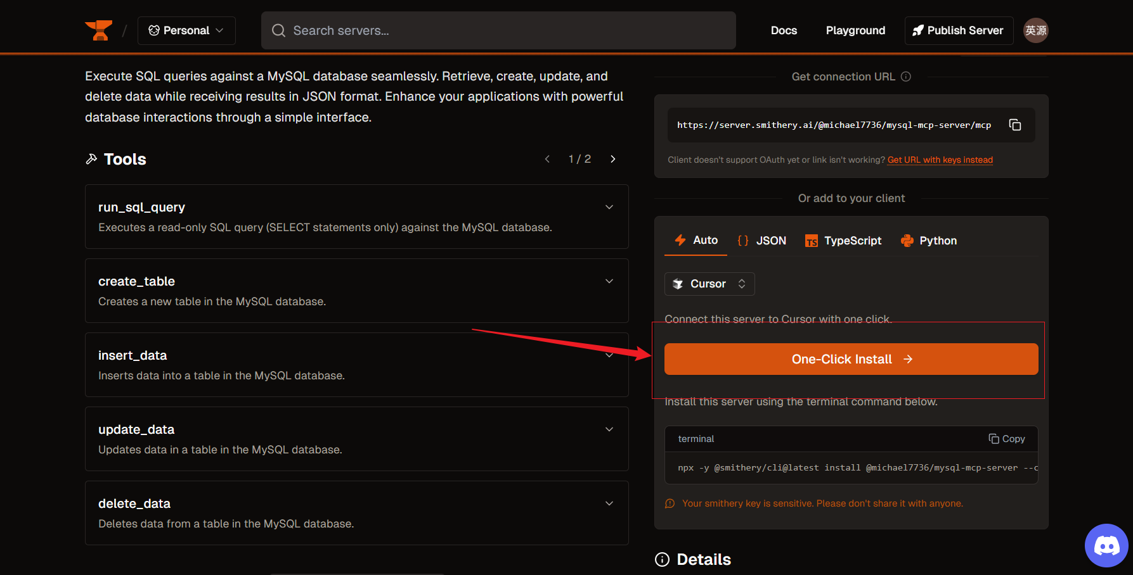Click the npx terminal command text

pyautogui.click(x=857, y=468)
